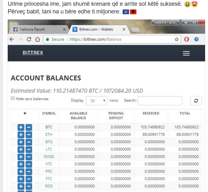Click the browser back arrow
Image resolution: width=208 pixels, height=192 pixels.
(12, 39)
